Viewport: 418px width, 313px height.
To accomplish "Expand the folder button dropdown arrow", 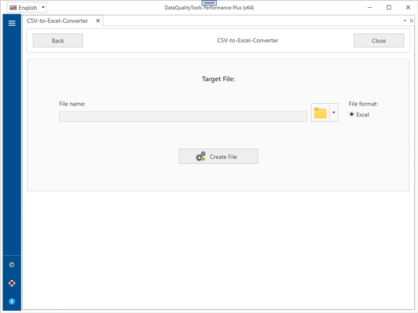I will coord(334,113).
